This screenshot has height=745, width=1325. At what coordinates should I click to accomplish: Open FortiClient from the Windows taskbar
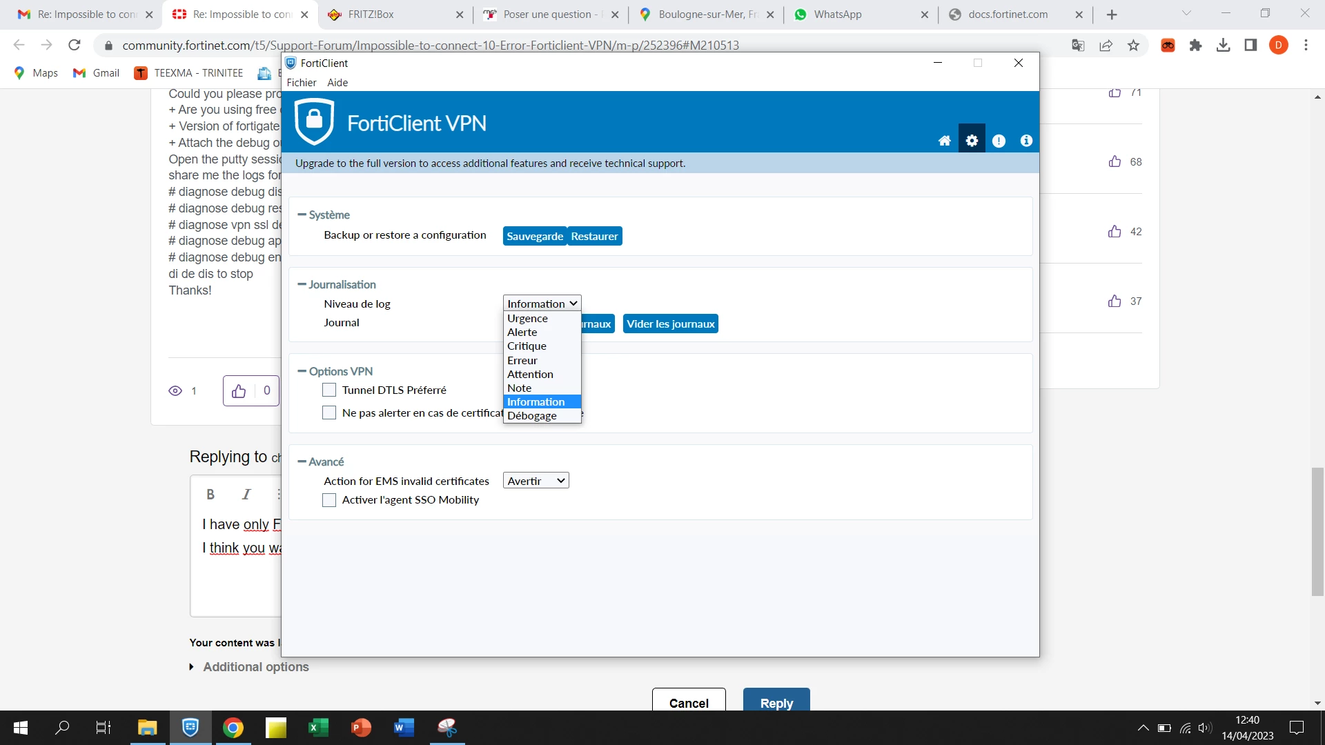click(x=190, y=727)
